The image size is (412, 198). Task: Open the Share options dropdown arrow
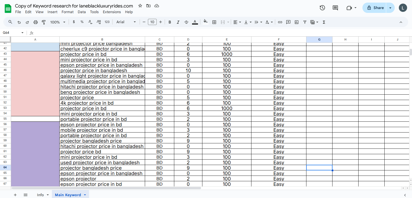pos(390,8)
